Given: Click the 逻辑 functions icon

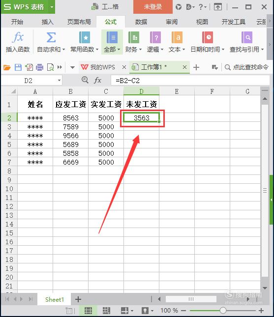Looking at the screenshot, I should 155,37.
